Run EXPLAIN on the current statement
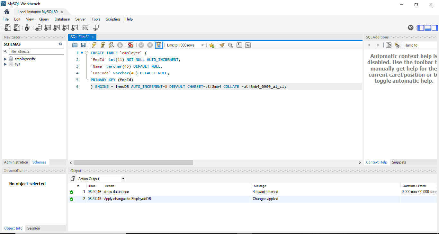 pos(112,45)
